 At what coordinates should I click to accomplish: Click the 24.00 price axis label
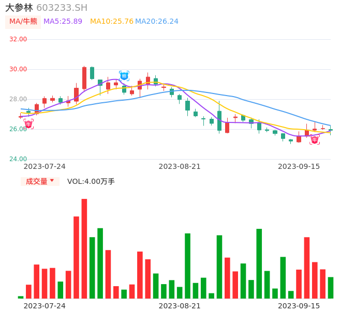(18, 159)
